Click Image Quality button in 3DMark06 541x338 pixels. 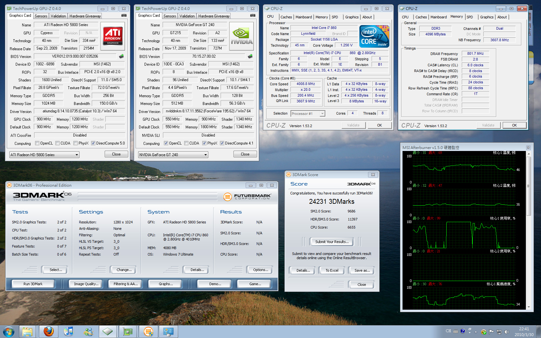pyautogui.click(x=86, y=284)
